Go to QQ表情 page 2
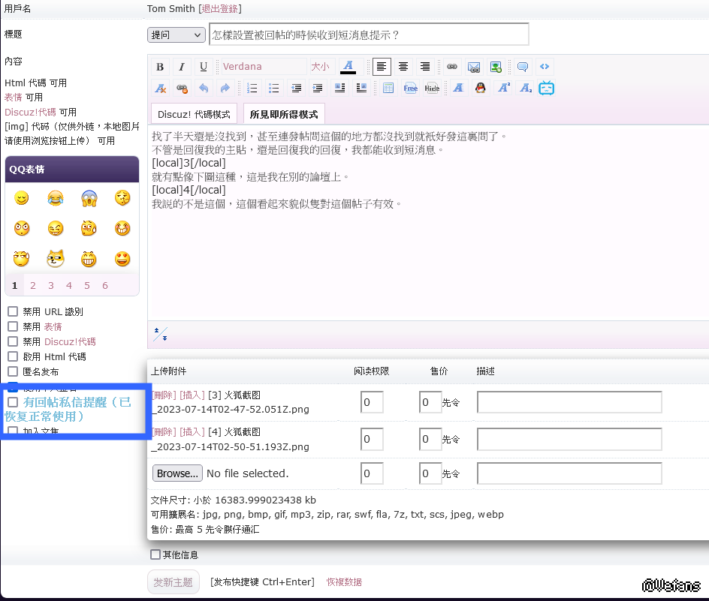 pyautogui.click(x=33, y=285)
